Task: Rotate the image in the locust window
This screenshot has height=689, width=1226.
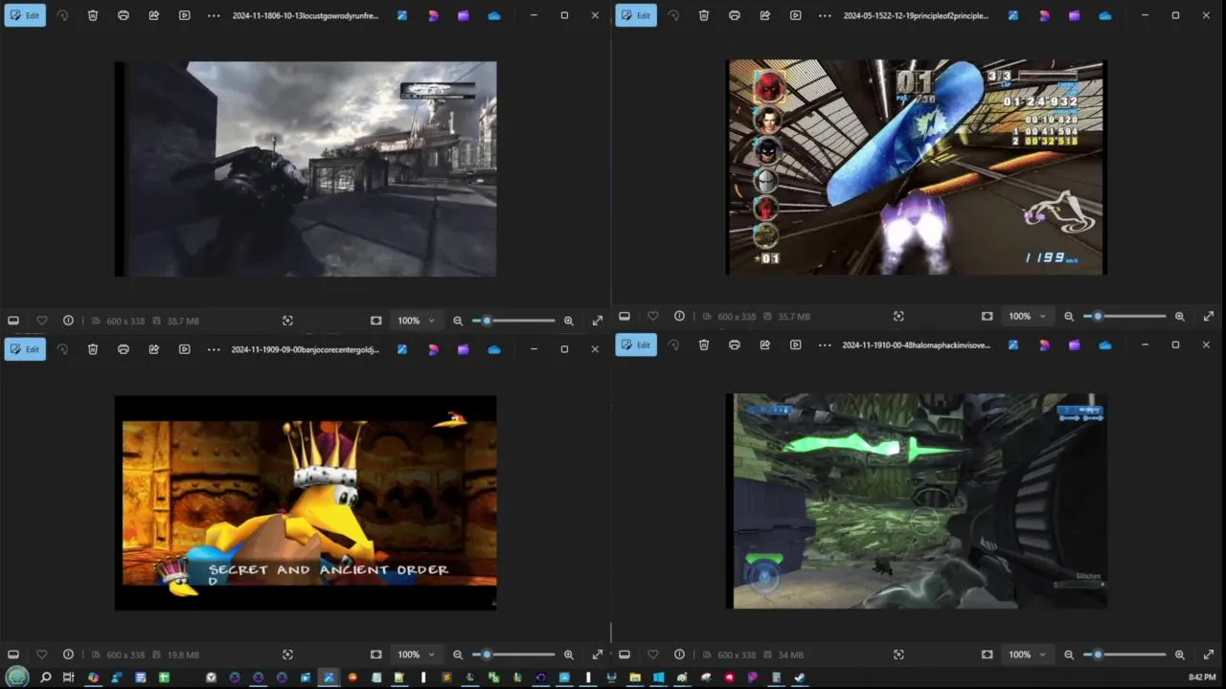Action: (62, 15)
